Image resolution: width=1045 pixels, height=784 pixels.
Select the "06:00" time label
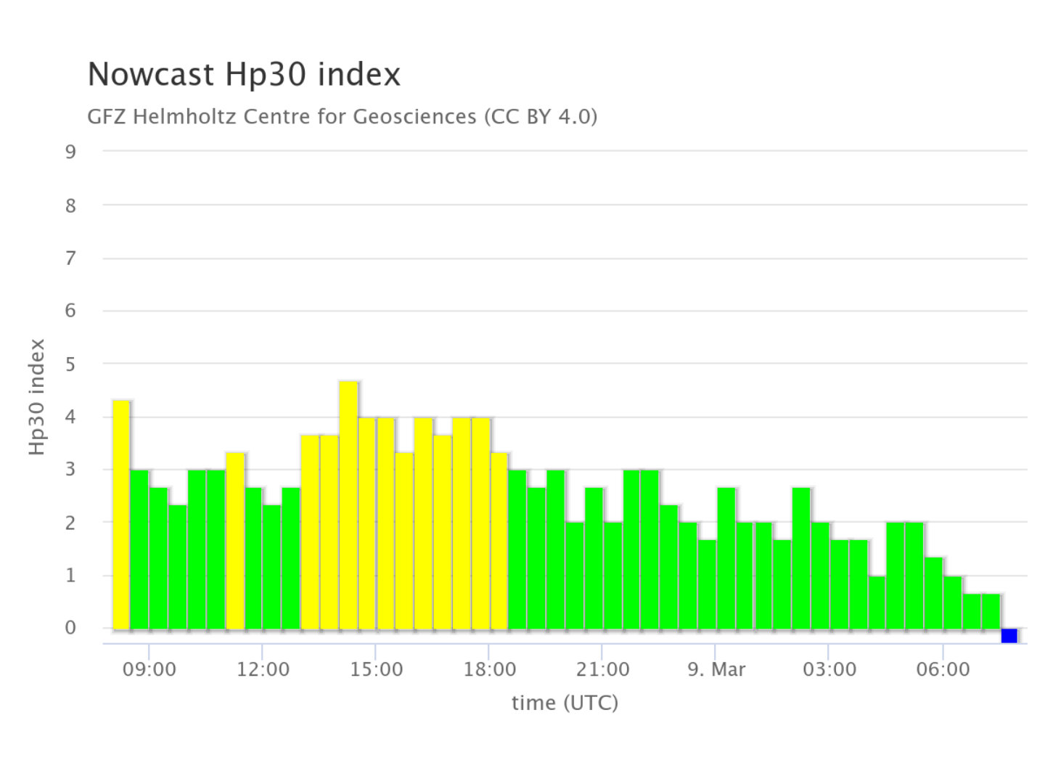[x=942, y=669]
